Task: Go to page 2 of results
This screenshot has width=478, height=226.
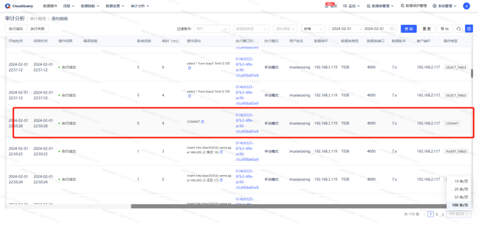Action: tap(436, 214)
